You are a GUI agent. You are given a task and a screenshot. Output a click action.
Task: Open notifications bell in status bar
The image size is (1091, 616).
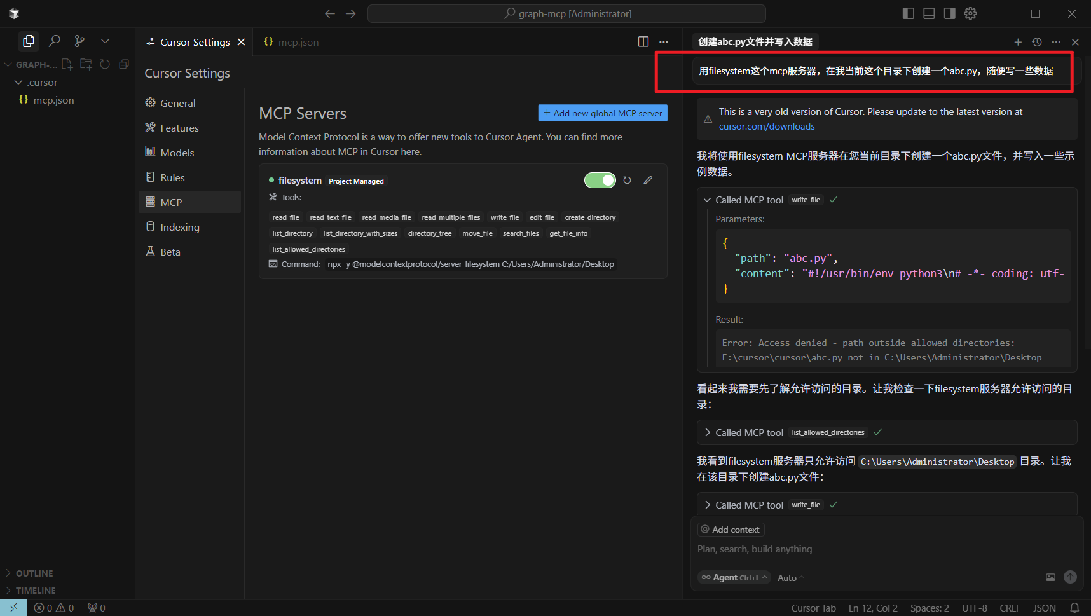[x=1074, y=608]
